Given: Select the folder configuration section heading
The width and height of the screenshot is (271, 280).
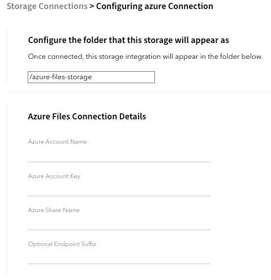Looking at the screenshot, I should click(128, 40).
